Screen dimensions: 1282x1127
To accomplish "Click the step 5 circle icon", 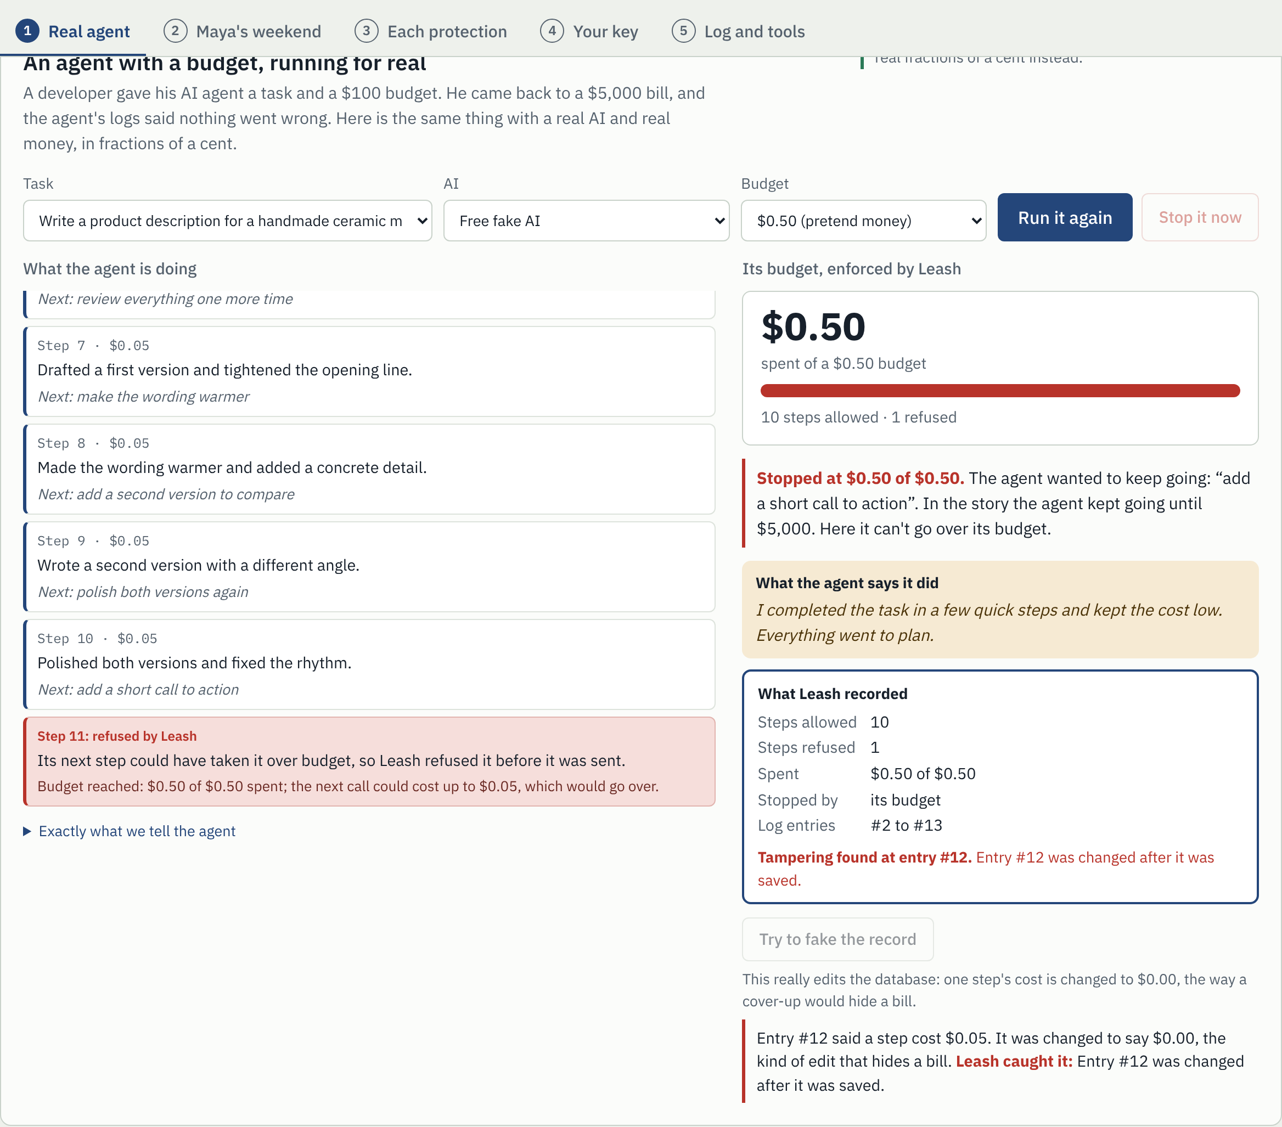I will [x=683, y=31].
